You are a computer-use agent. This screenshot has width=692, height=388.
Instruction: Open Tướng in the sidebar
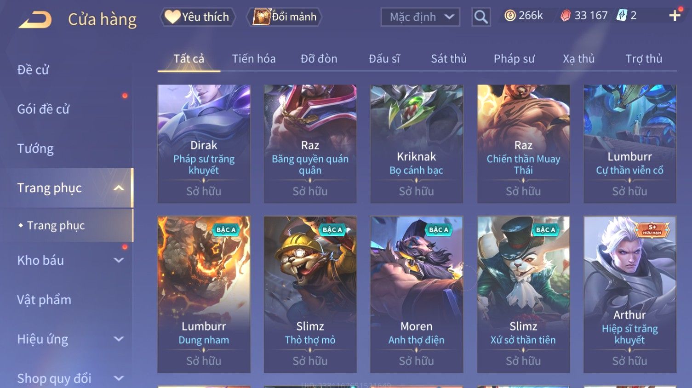(35, 148)
